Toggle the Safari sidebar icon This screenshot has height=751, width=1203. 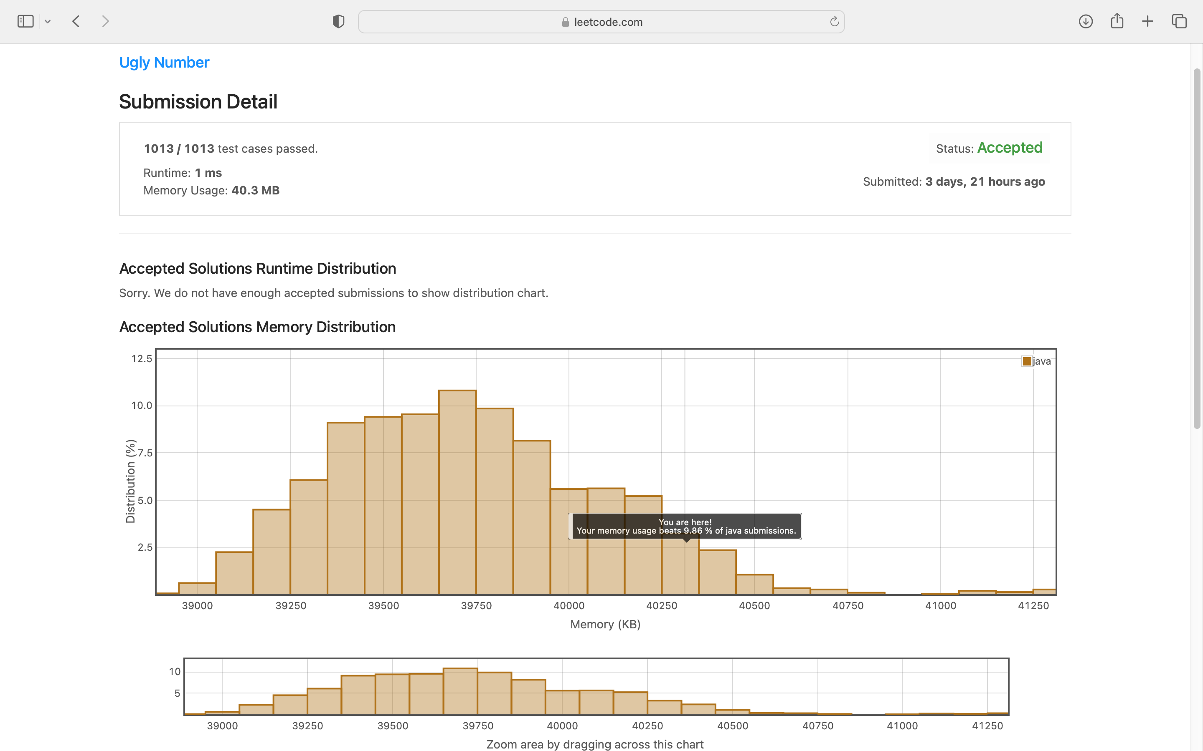click(x=25, y=21)
